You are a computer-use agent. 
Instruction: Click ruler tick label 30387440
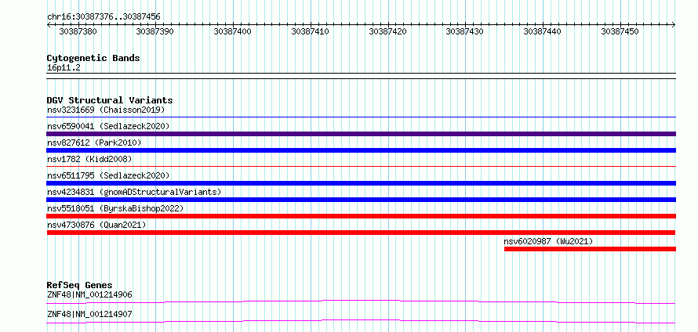click(542, 31)
